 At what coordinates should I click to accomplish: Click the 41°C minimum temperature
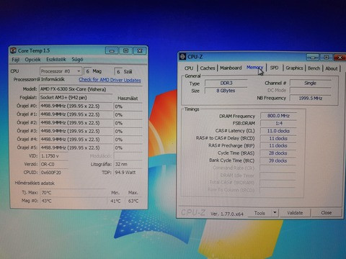point(115,201)
